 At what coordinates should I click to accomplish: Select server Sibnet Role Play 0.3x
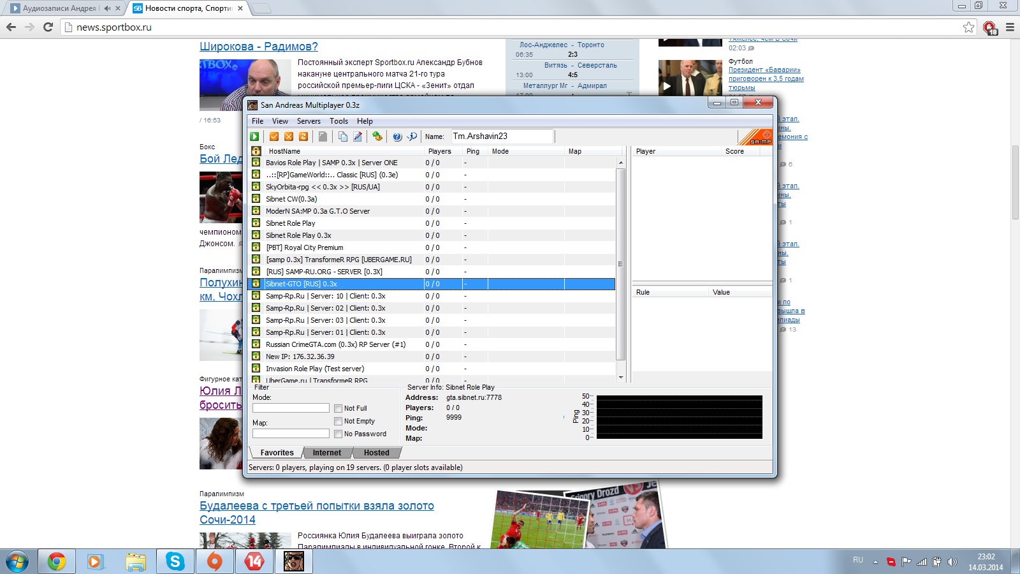(431, 235)
